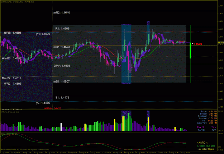Click the MetaQuotes Software Corp. copyright text

click(25, 149)
